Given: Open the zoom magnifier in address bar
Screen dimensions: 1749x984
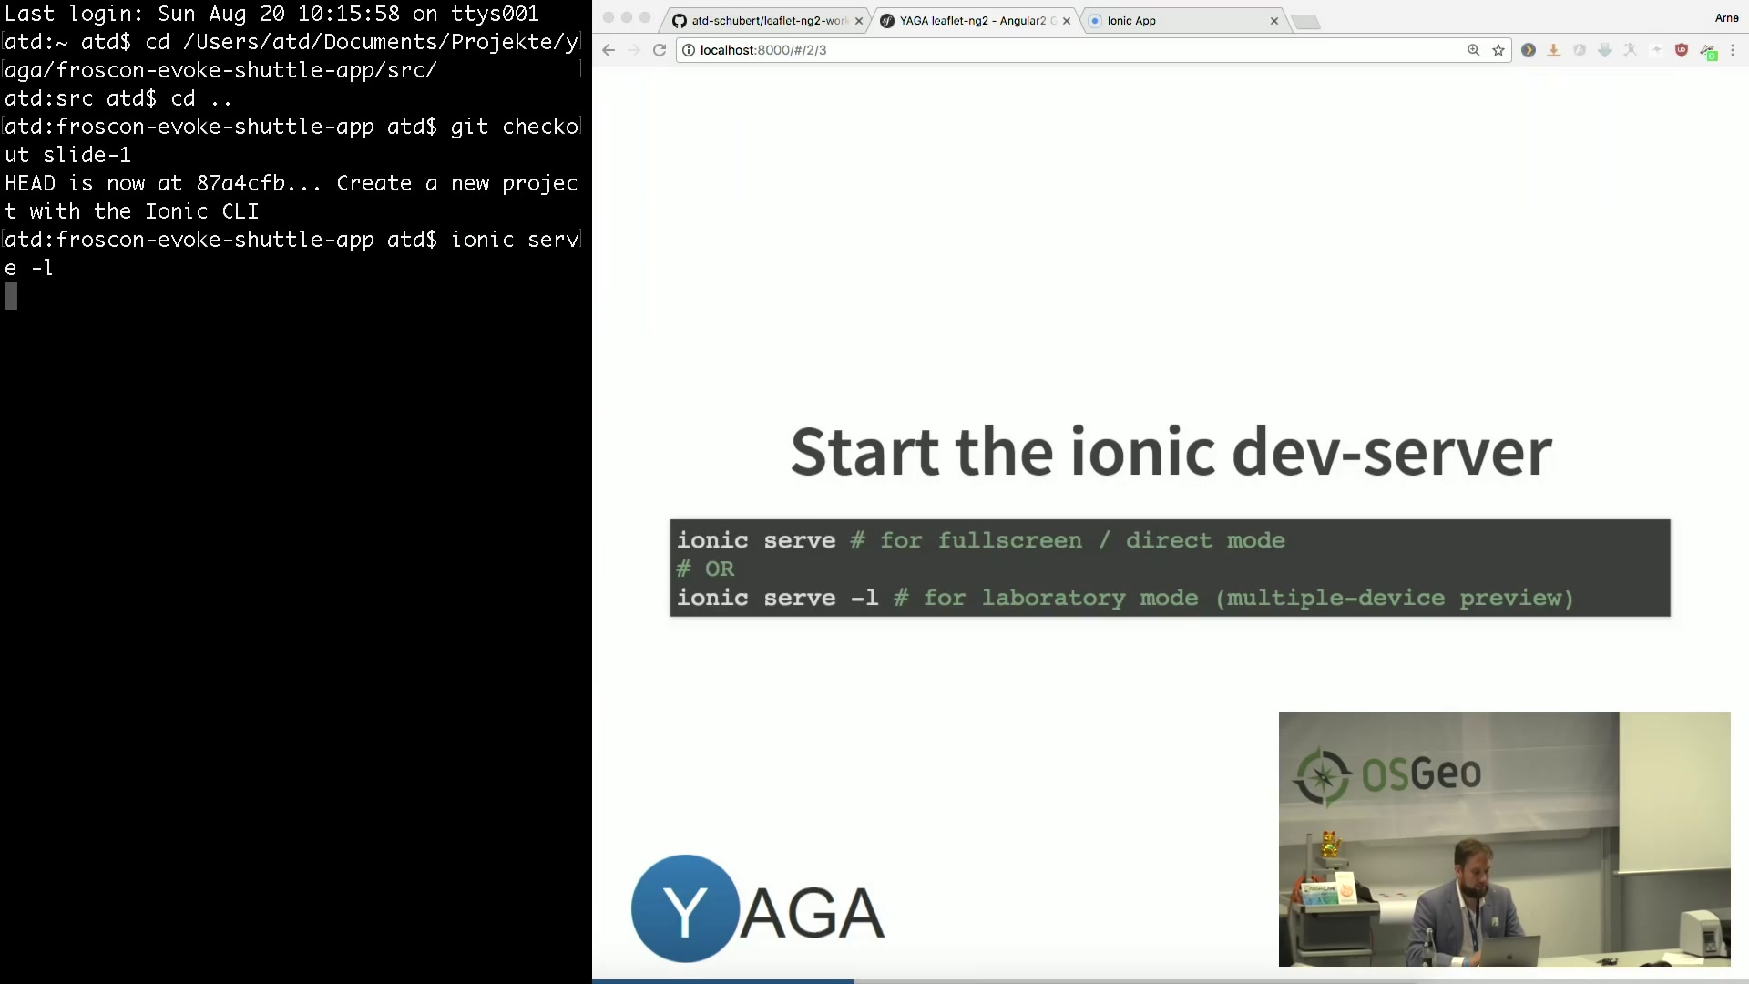Looking at the screenshot, I should [x=1473, y=50].
